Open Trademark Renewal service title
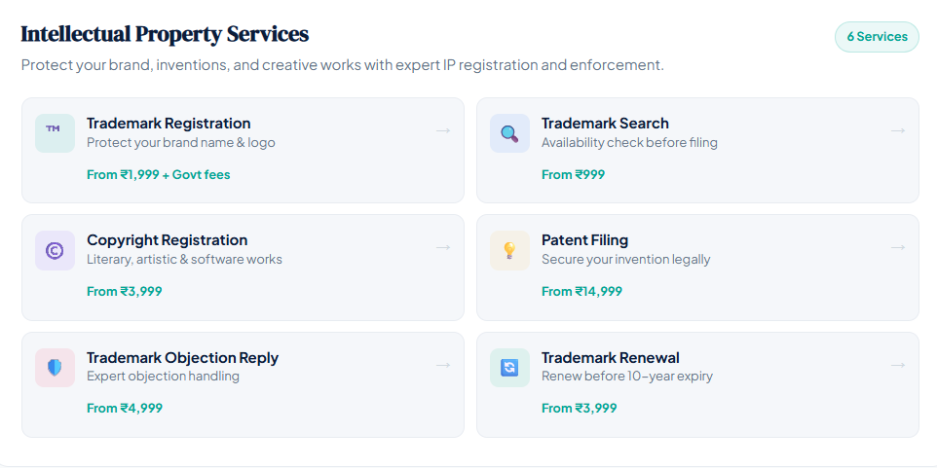This screenshot has height=468, width=937. point(610,358)
